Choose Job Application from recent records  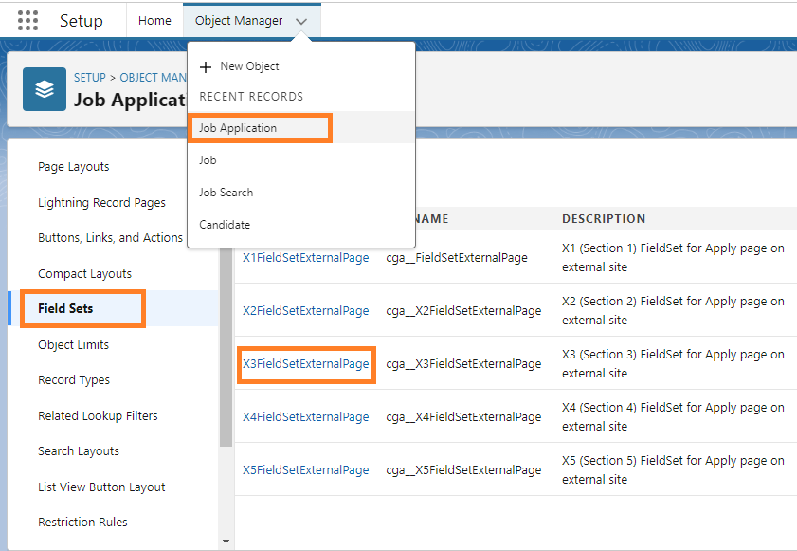point(238,128)
